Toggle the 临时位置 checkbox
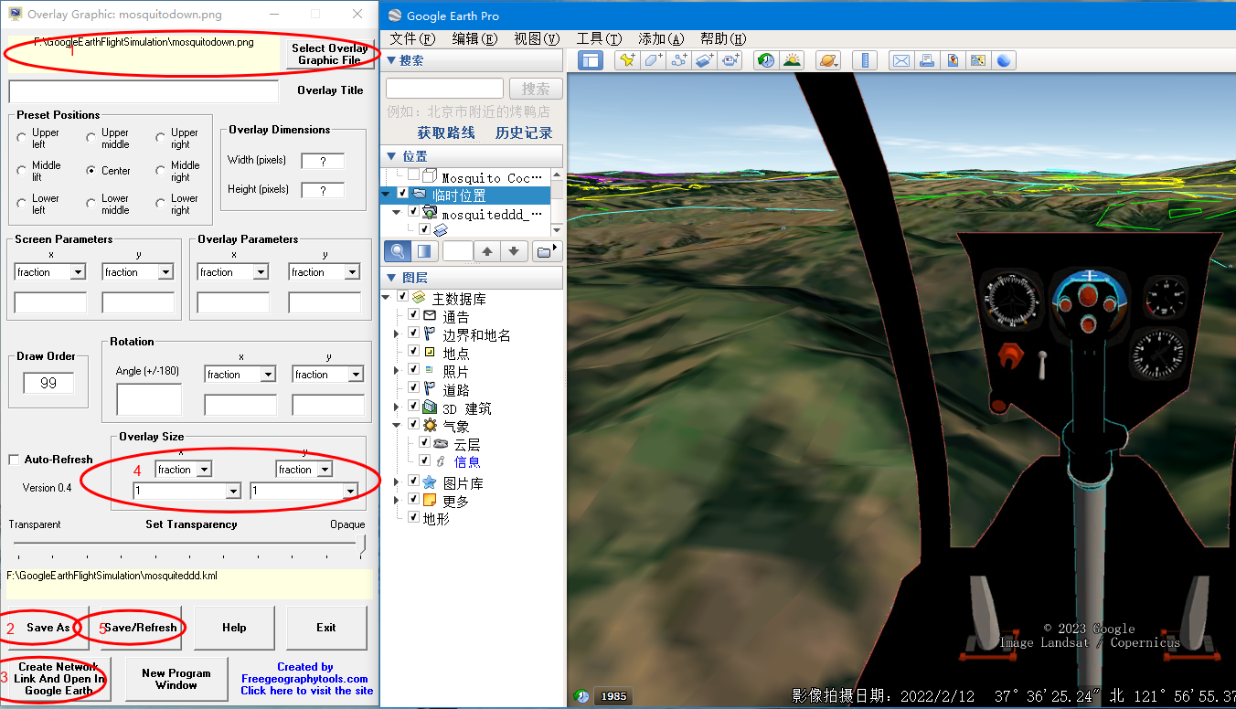This screenshot has height=709, width=1236. click(x=402, y=193)
